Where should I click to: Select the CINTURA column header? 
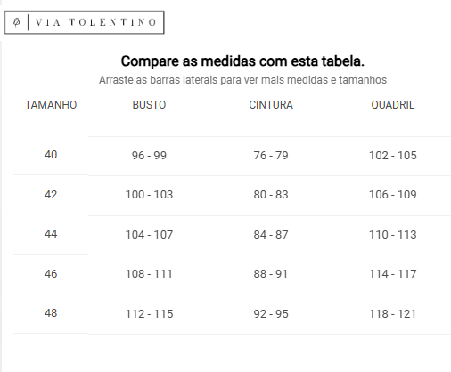point(271,105)
